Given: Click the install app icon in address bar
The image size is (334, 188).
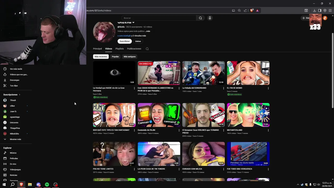Looking at the screenshot, I should [x=234, y=10].
